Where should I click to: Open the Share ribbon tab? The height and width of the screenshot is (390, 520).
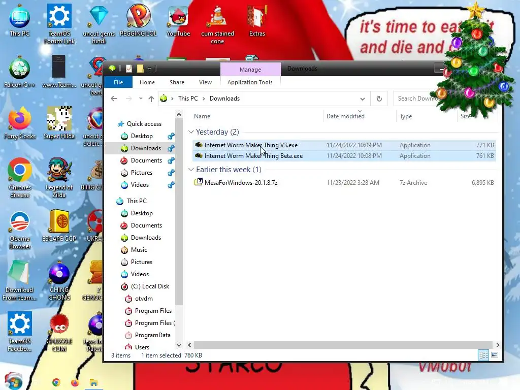pos(177,82)
